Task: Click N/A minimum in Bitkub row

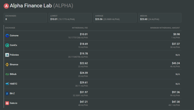Action: 178,74
